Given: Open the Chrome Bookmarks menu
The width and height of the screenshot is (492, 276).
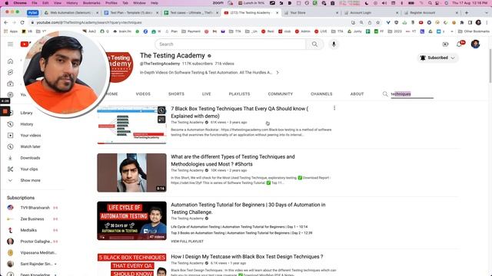Looking at the screenshot, I should tap(91, 3).
